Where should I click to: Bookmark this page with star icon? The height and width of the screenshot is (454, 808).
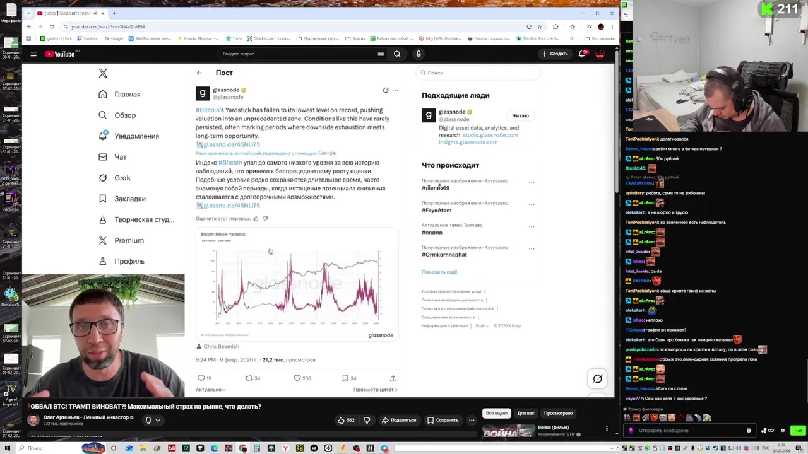pyautogui.click(x=539, y=27)
